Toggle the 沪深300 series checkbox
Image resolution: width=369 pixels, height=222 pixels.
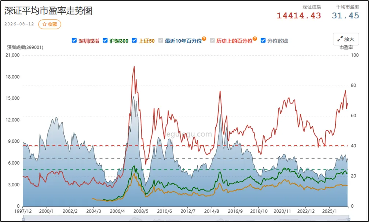(105, 40)
